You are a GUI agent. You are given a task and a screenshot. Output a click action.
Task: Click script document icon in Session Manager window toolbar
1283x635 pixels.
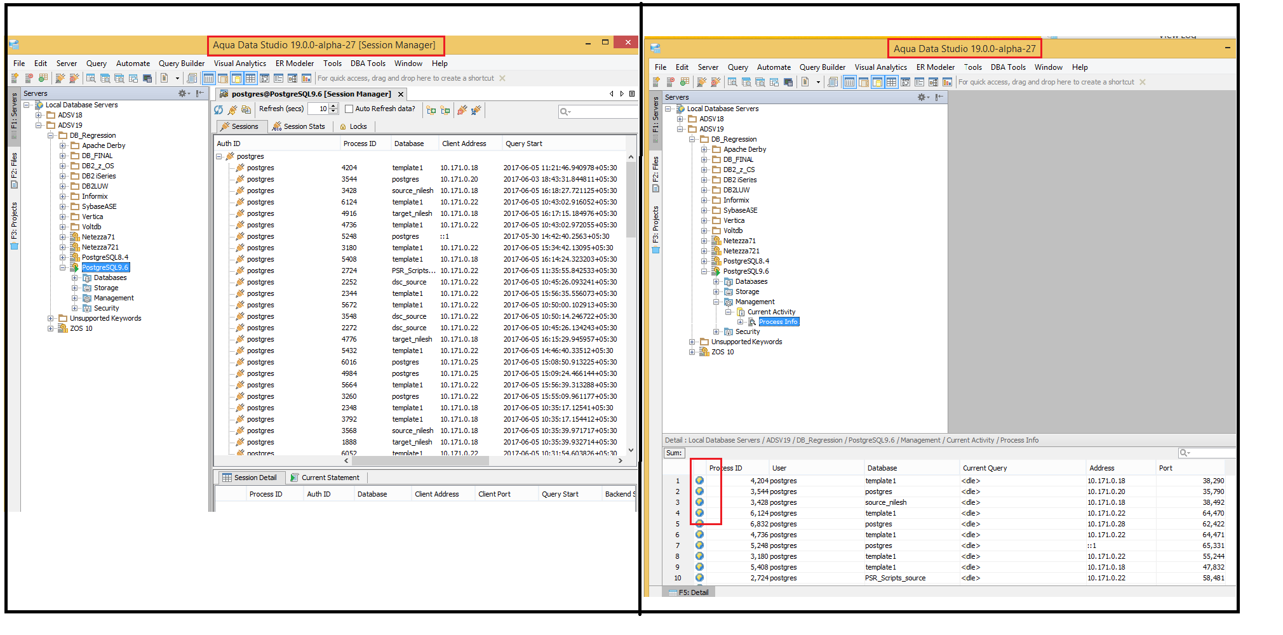click(164, 78)
